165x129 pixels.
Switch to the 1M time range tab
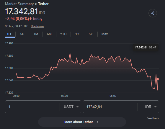(x=36, y=34)
